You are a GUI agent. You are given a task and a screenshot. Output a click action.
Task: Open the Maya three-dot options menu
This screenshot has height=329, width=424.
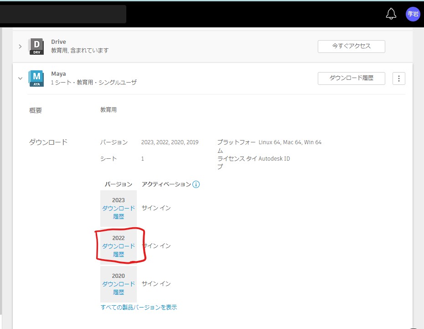398,78
